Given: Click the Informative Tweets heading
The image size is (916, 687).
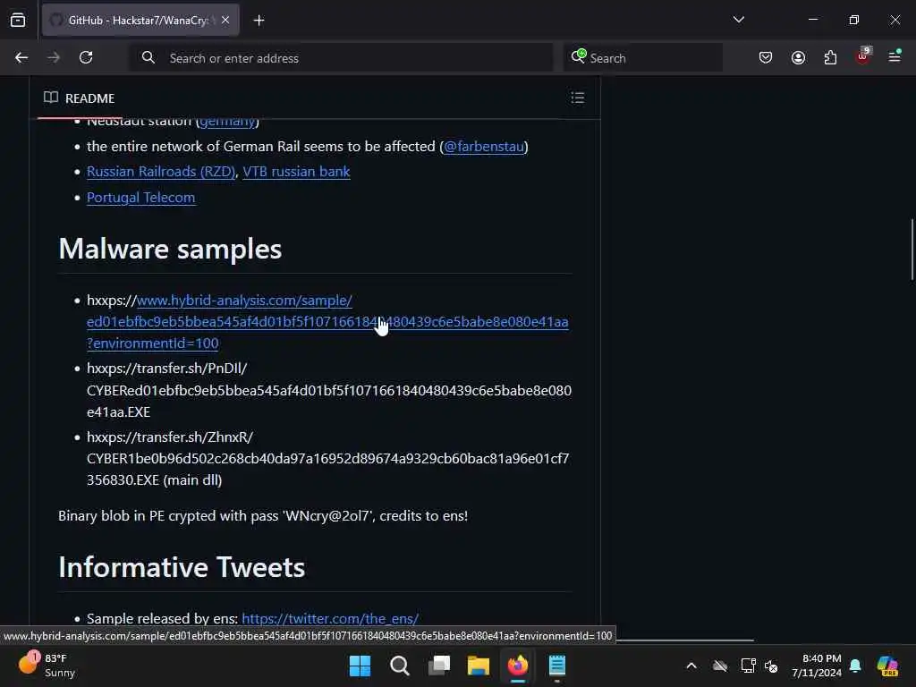Looking at the screenshot, I should coord(182,567).
